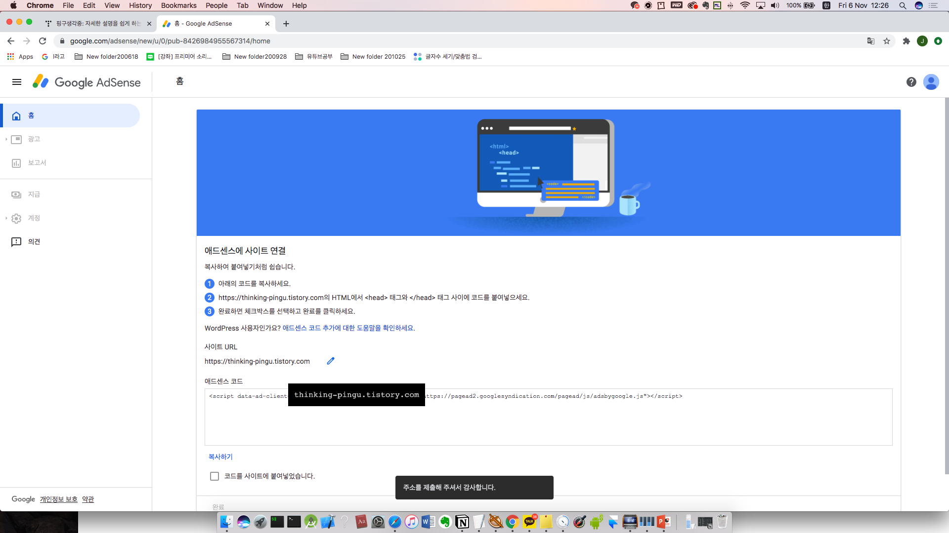This screenshot has height=533, width=949.
Task: Expand the 광고 ads sidebar section
Action: pyautogui.click(x=34, y=139)
